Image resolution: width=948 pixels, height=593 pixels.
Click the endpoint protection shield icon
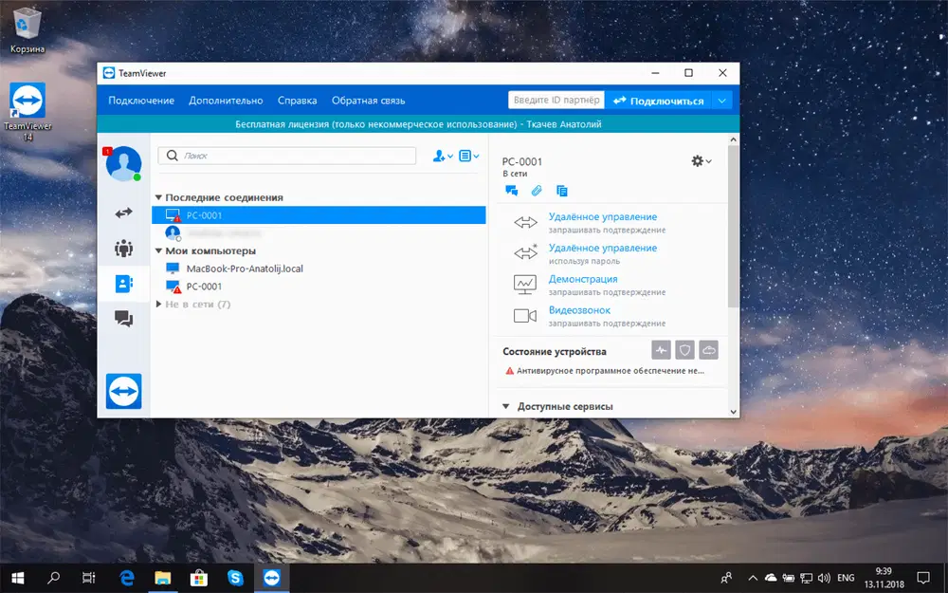coord(684,350)
